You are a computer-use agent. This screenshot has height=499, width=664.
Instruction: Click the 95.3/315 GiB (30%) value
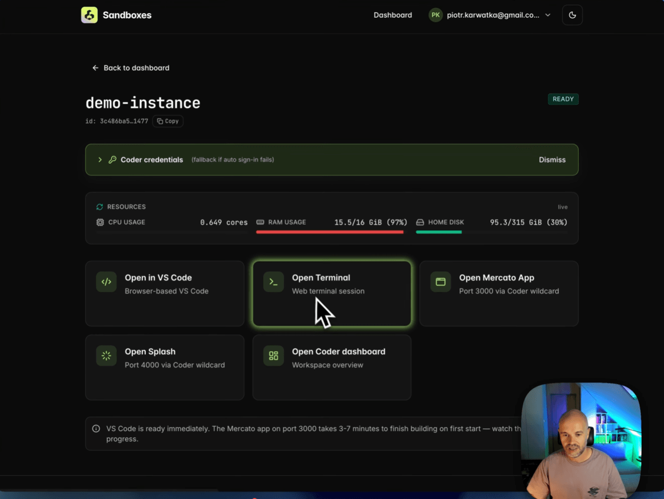point(529,222)
